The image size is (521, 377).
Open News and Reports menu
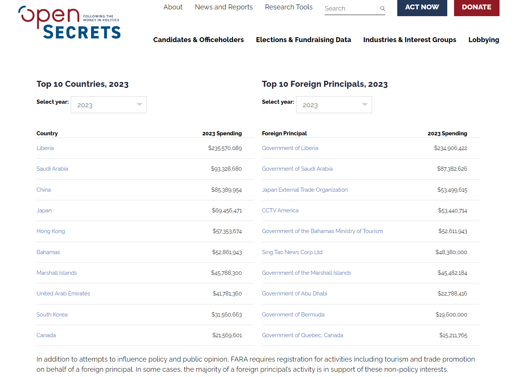point(224,7)
